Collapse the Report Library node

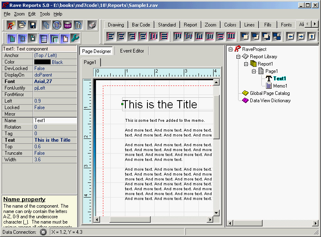[239, 57]
